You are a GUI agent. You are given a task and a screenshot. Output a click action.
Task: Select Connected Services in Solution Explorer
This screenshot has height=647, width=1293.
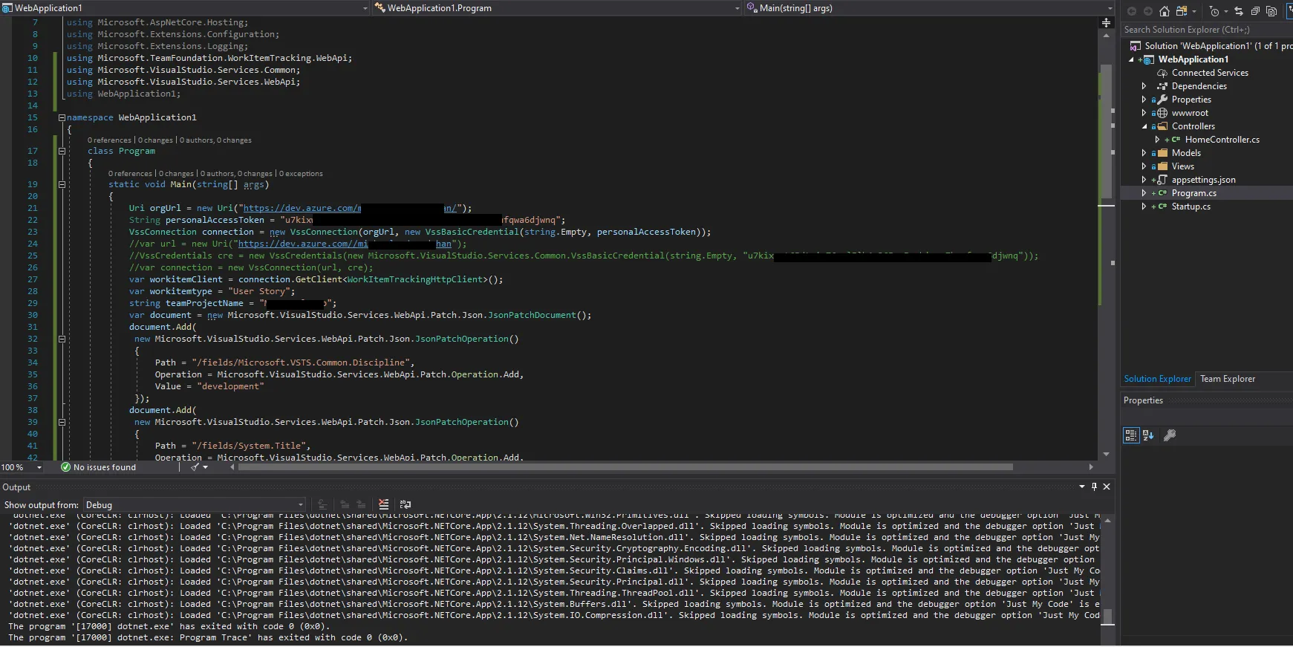coord(1210,73)
